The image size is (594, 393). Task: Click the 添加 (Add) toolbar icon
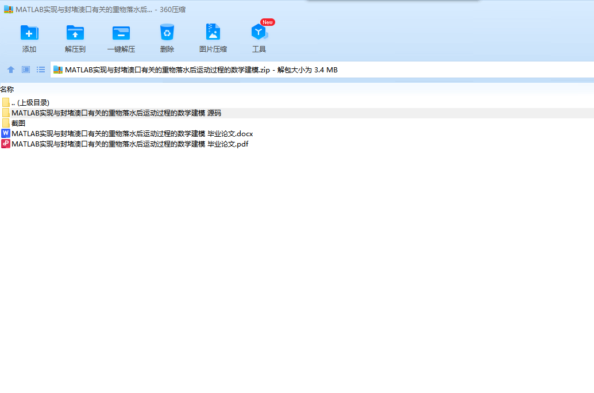pos(29,33)
